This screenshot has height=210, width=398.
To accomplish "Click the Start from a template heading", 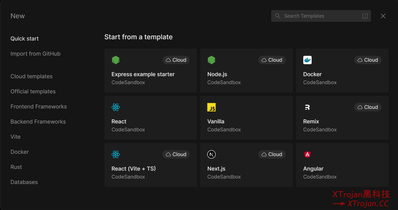I will click(138, 37).
